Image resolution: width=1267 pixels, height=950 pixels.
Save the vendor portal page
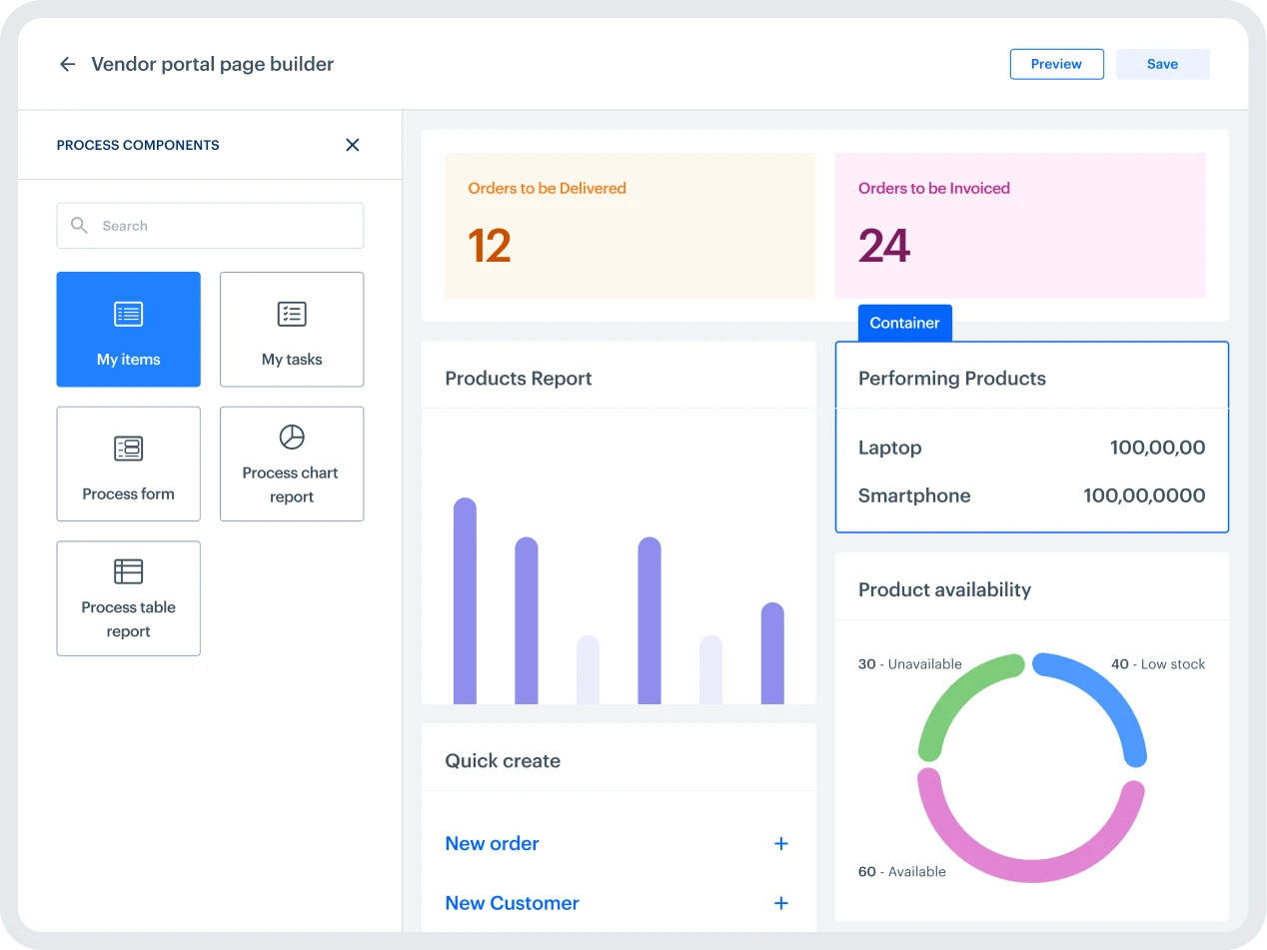(1162, 64)
